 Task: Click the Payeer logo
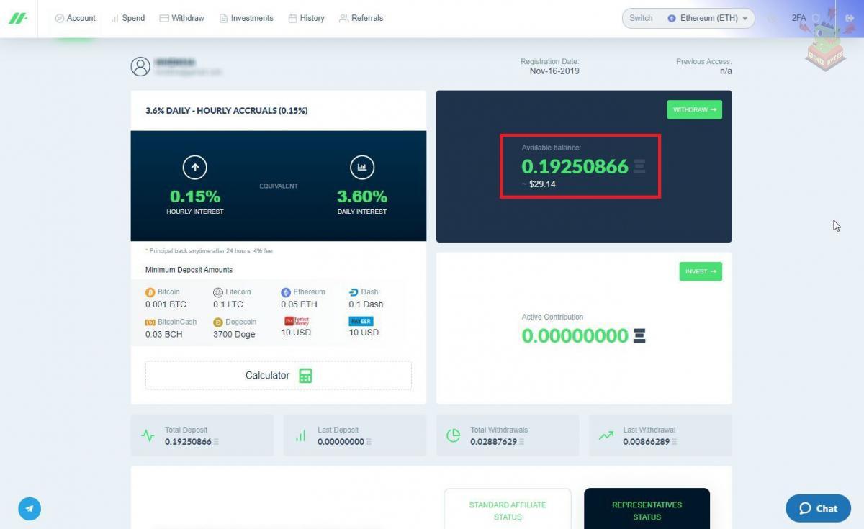tap(361, 321)
